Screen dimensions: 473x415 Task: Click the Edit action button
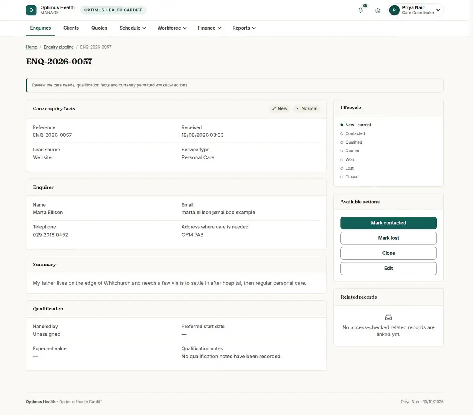point(389,268)
